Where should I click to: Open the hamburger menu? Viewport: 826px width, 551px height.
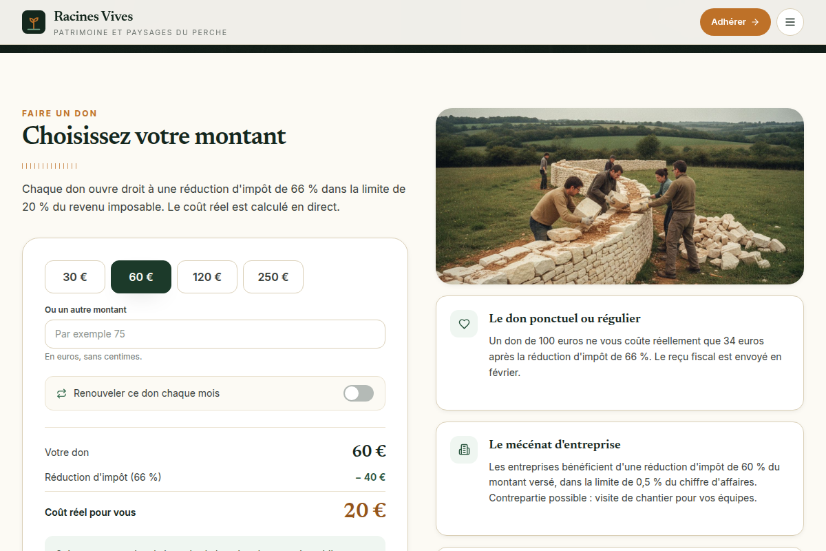click(790, 22)
